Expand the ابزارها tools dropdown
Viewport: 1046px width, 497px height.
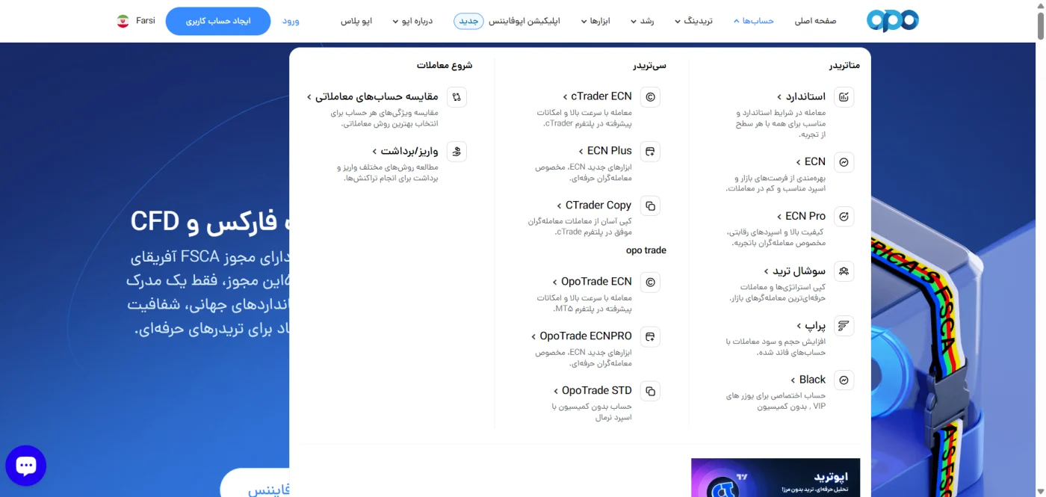click(x=595, y=21)
